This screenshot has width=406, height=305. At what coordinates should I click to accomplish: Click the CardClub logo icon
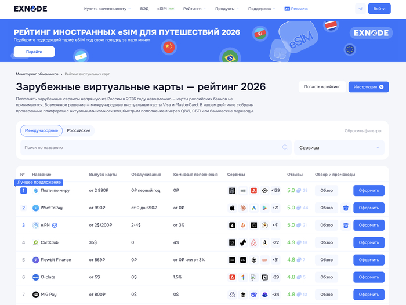coord(36,242)
